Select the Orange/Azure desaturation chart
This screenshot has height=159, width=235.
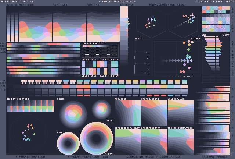coord(154,113)
